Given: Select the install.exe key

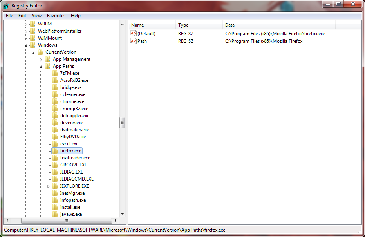Looking at the screenshot, I should click(x=70, y=207).
